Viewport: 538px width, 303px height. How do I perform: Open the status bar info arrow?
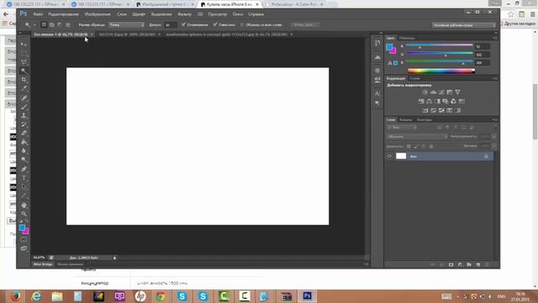coord(114,258)
